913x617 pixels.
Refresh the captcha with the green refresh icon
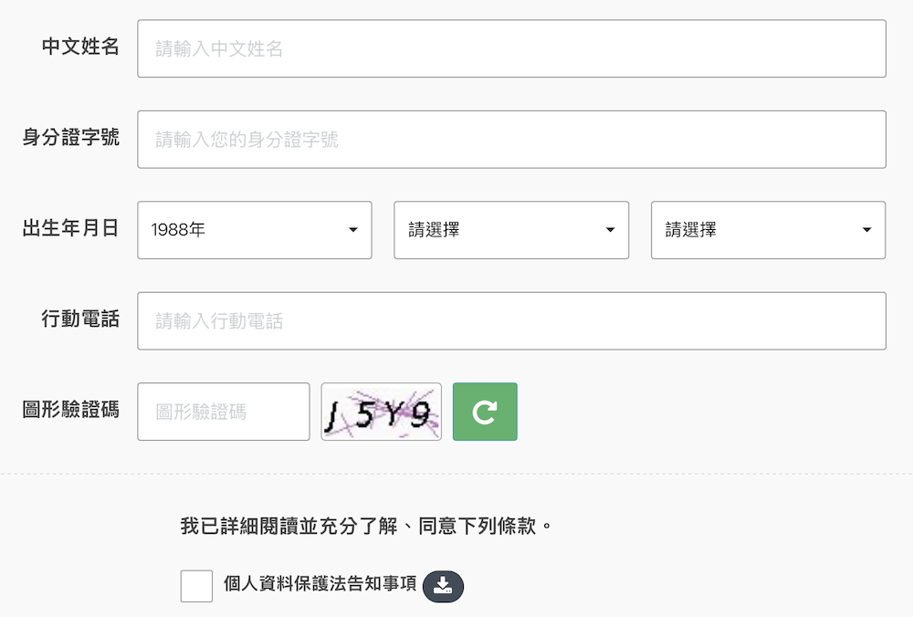(485, 412)
